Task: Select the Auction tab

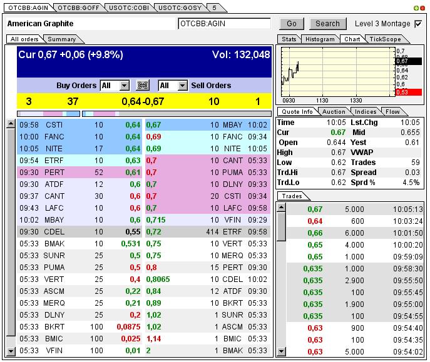Action: click(334, 112)
